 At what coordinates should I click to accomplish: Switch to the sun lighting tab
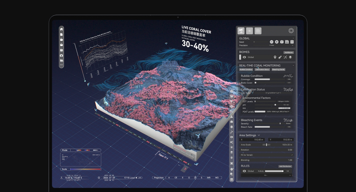pyautogui.click(x=249, y=31)
